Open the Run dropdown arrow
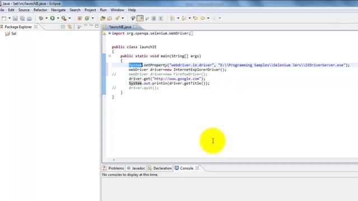Viewport: 358px width, 201px height. [58, 18]
